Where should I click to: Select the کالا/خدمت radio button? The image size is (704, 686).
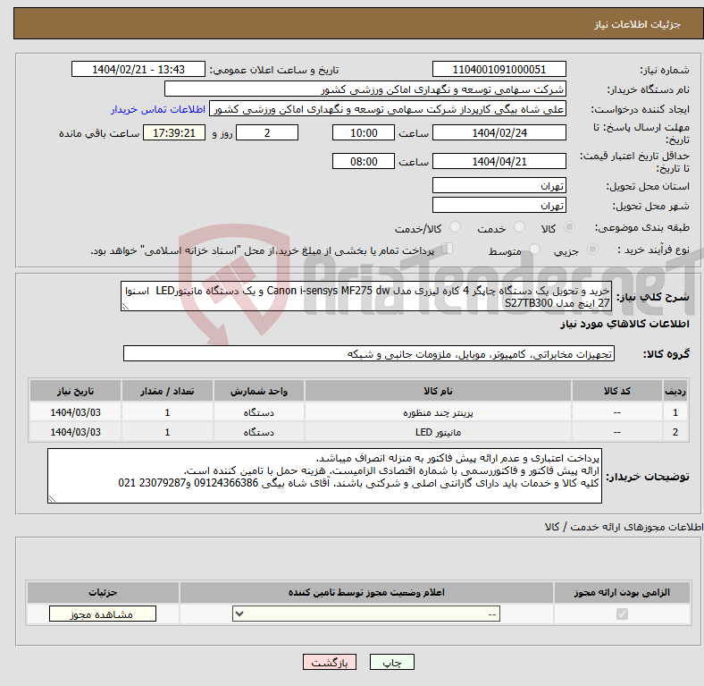[x=456, y=227]
